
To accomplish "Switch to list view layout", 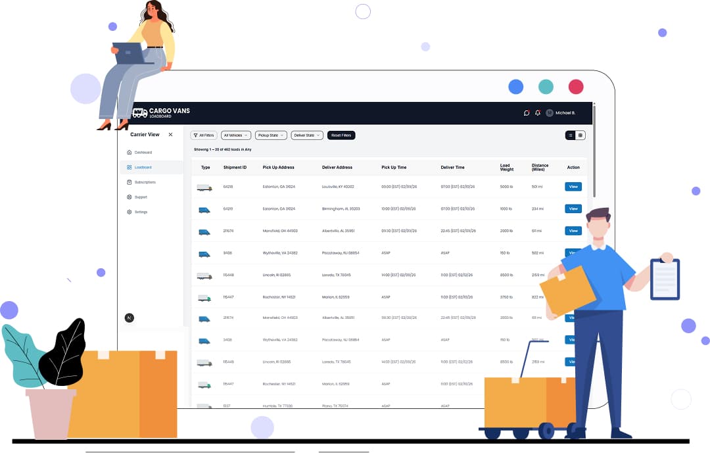I will click(x=571, y=135).
